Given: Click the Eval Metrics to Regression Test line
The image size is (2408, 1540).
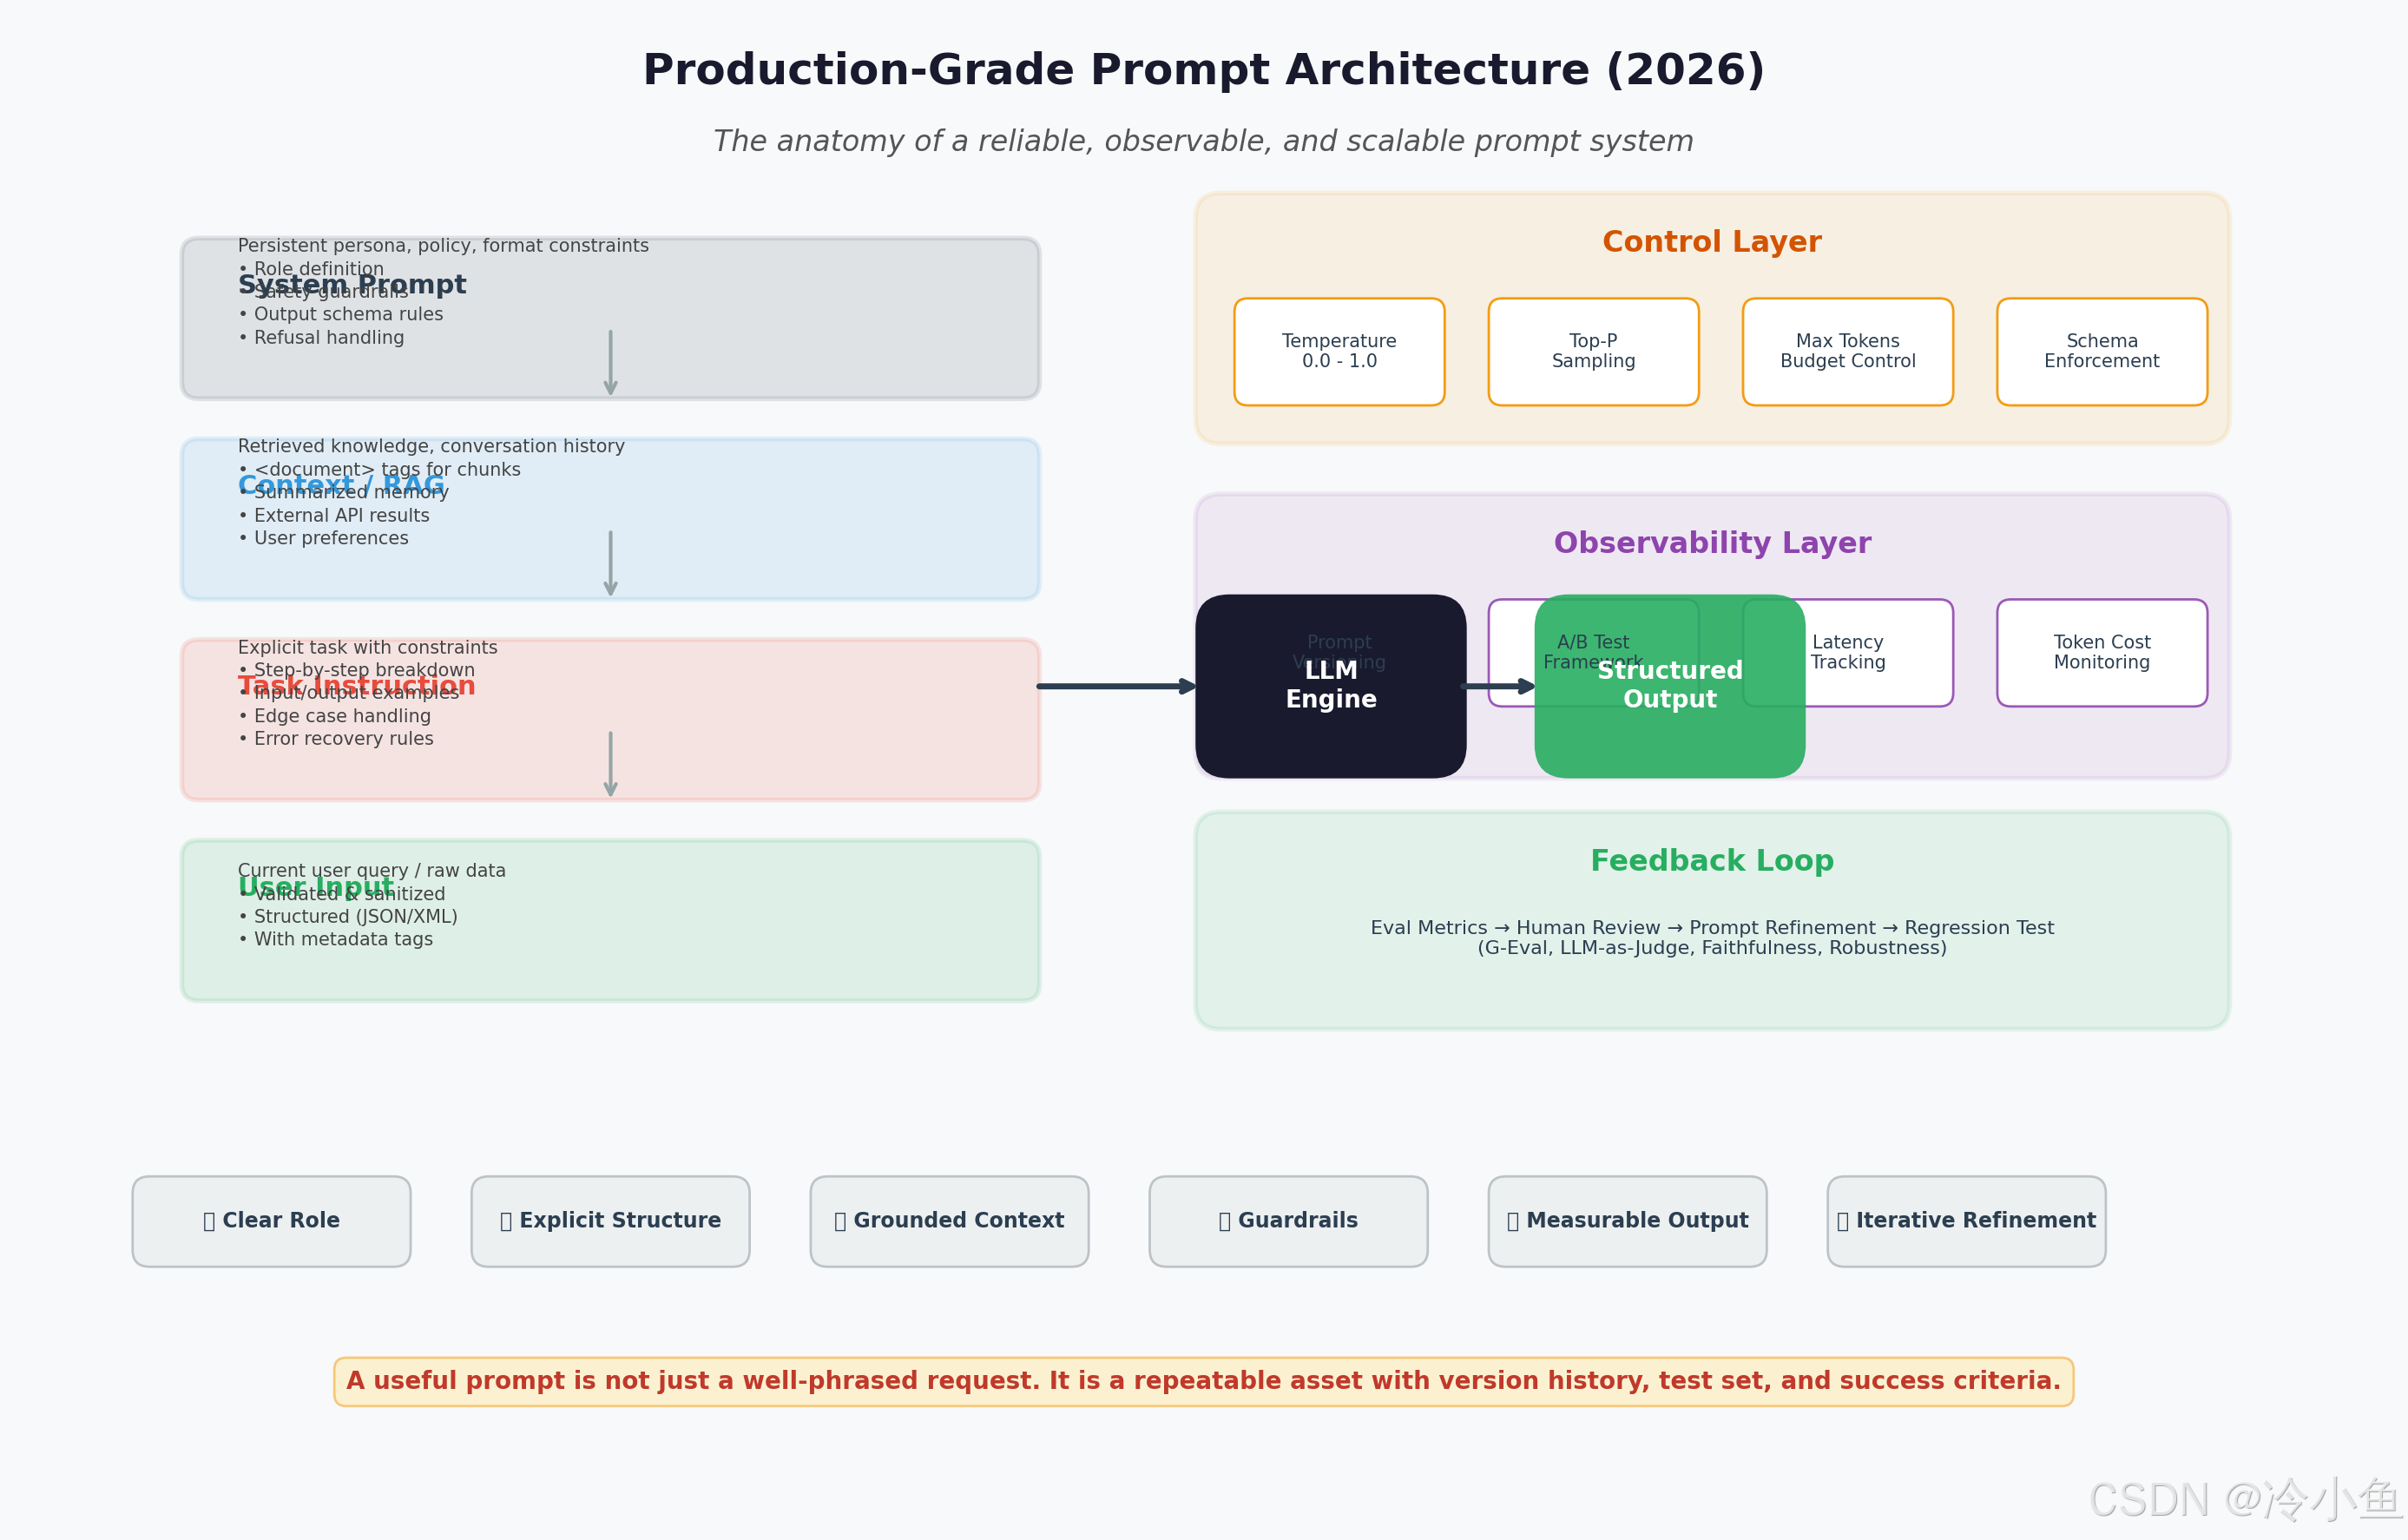Looking at the screenshot, I should pyautogui.click(x=1712, y=928).
